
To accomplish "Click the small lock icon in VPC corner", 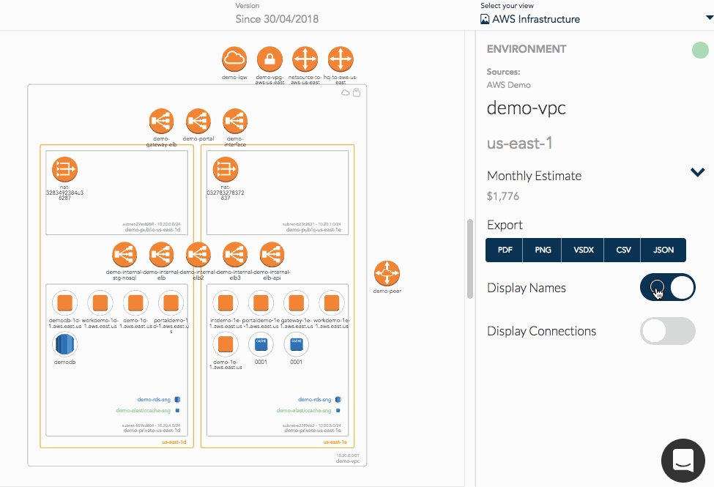I will [x=357, y=92].
